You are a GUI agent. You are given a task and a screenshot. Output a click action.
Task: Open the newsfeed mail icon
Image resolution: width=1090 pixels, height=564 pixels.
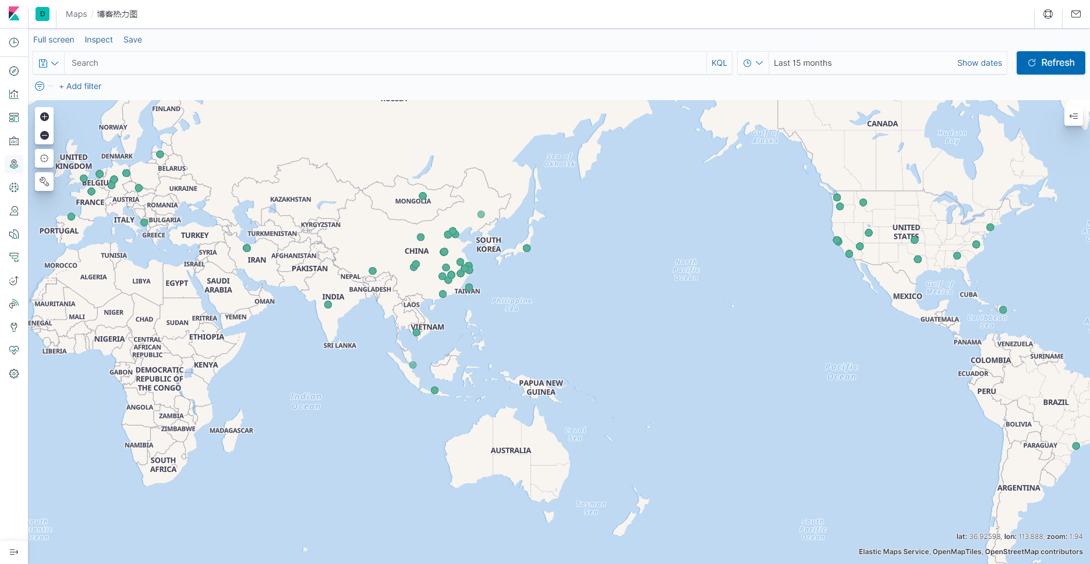[1076, 14]
